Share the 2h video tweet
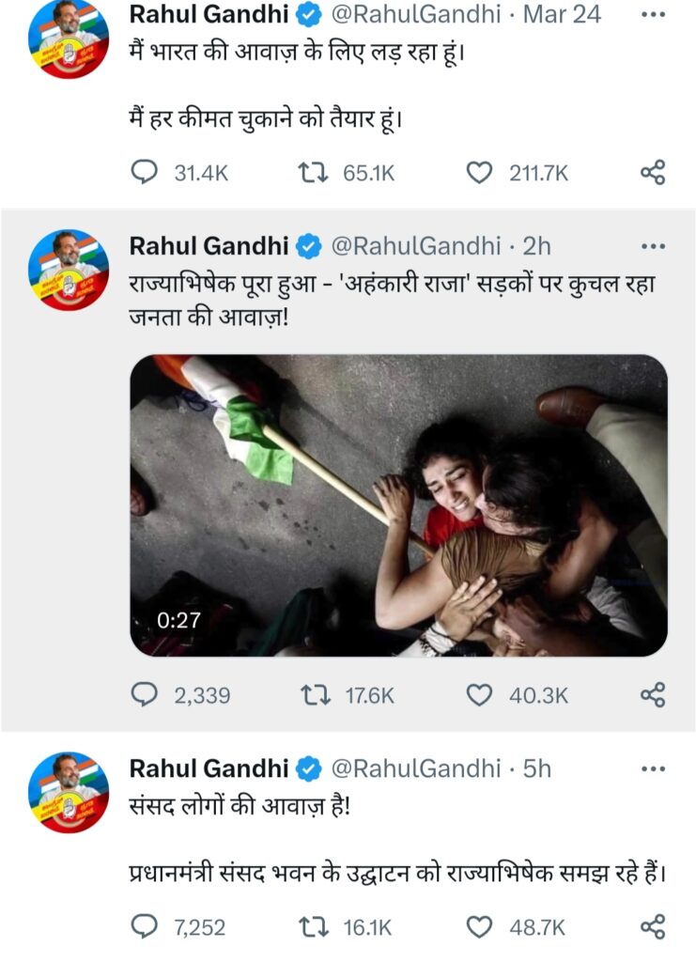696x962 pixels. pos(653,694)
